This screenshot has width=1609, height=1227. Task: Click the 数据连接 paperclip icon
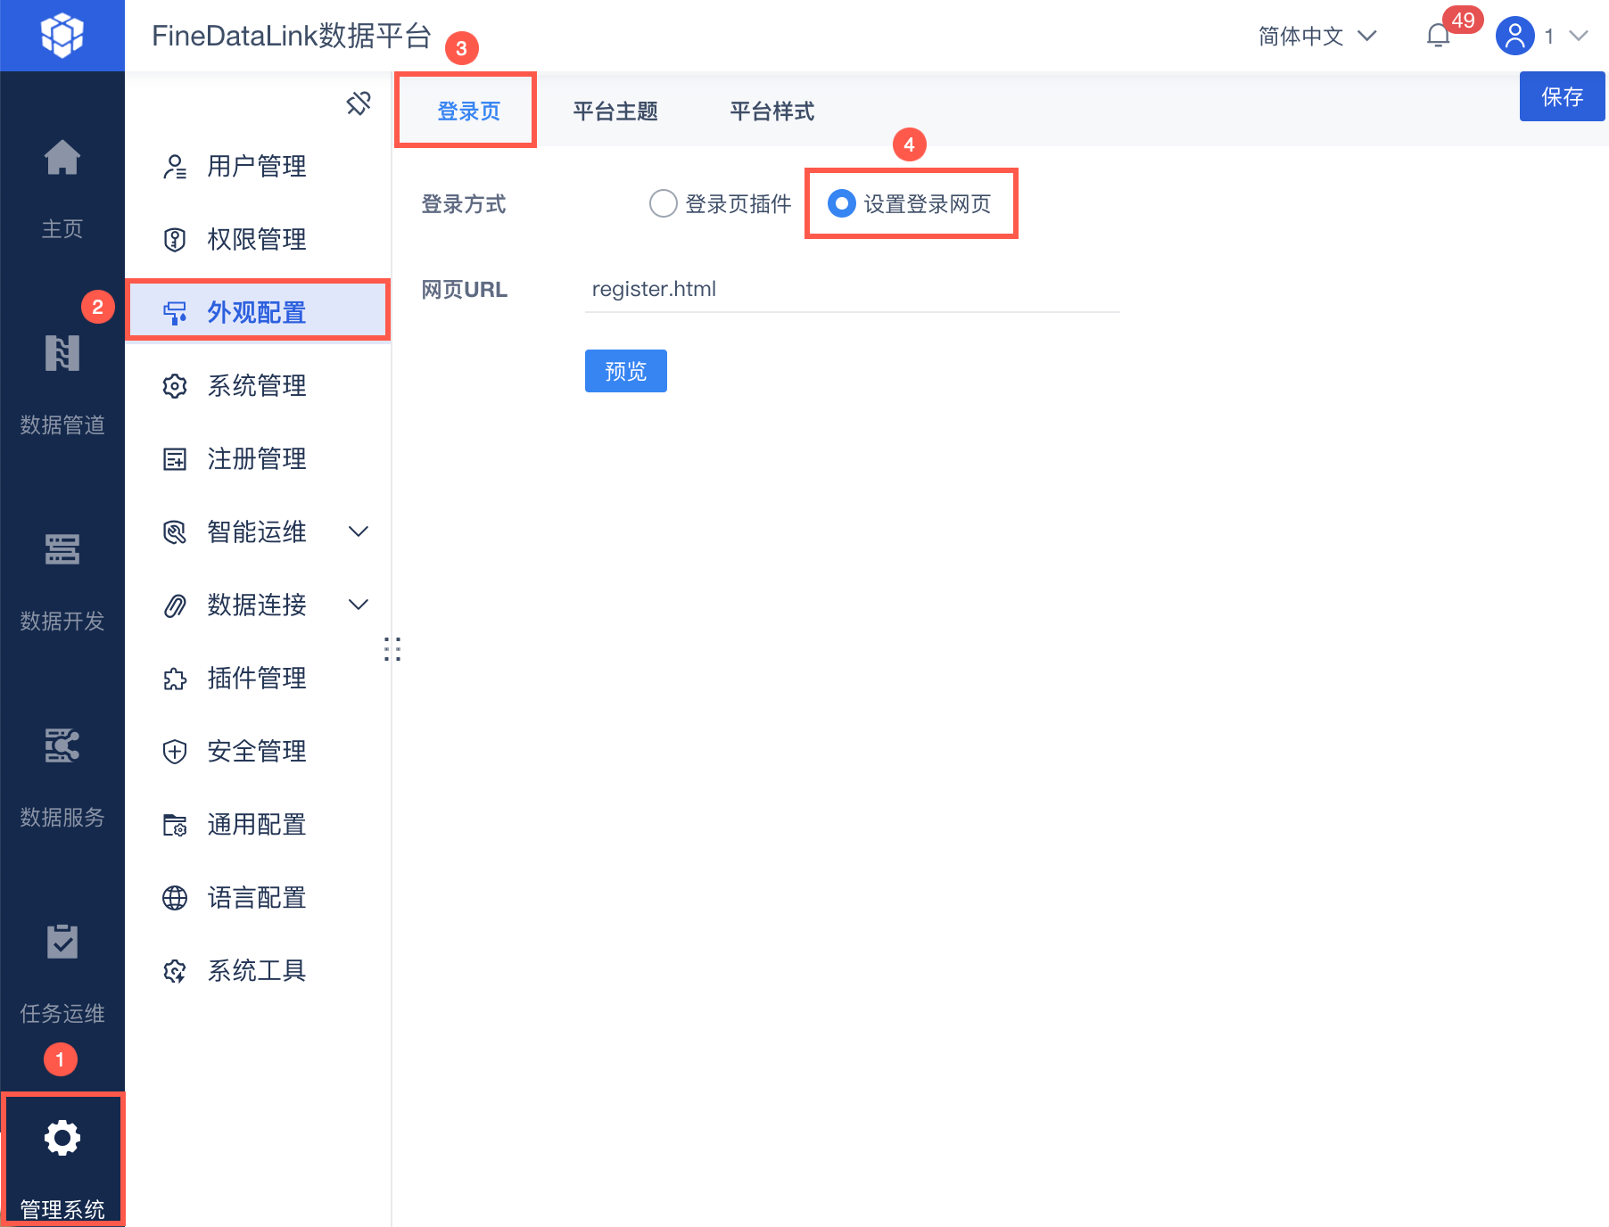[175, 605]
